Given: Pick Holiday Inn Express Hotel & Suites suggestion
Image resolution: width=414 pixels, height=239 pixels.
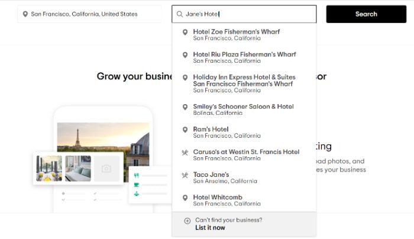Looking at the screenshot, I should coord(244,83).
